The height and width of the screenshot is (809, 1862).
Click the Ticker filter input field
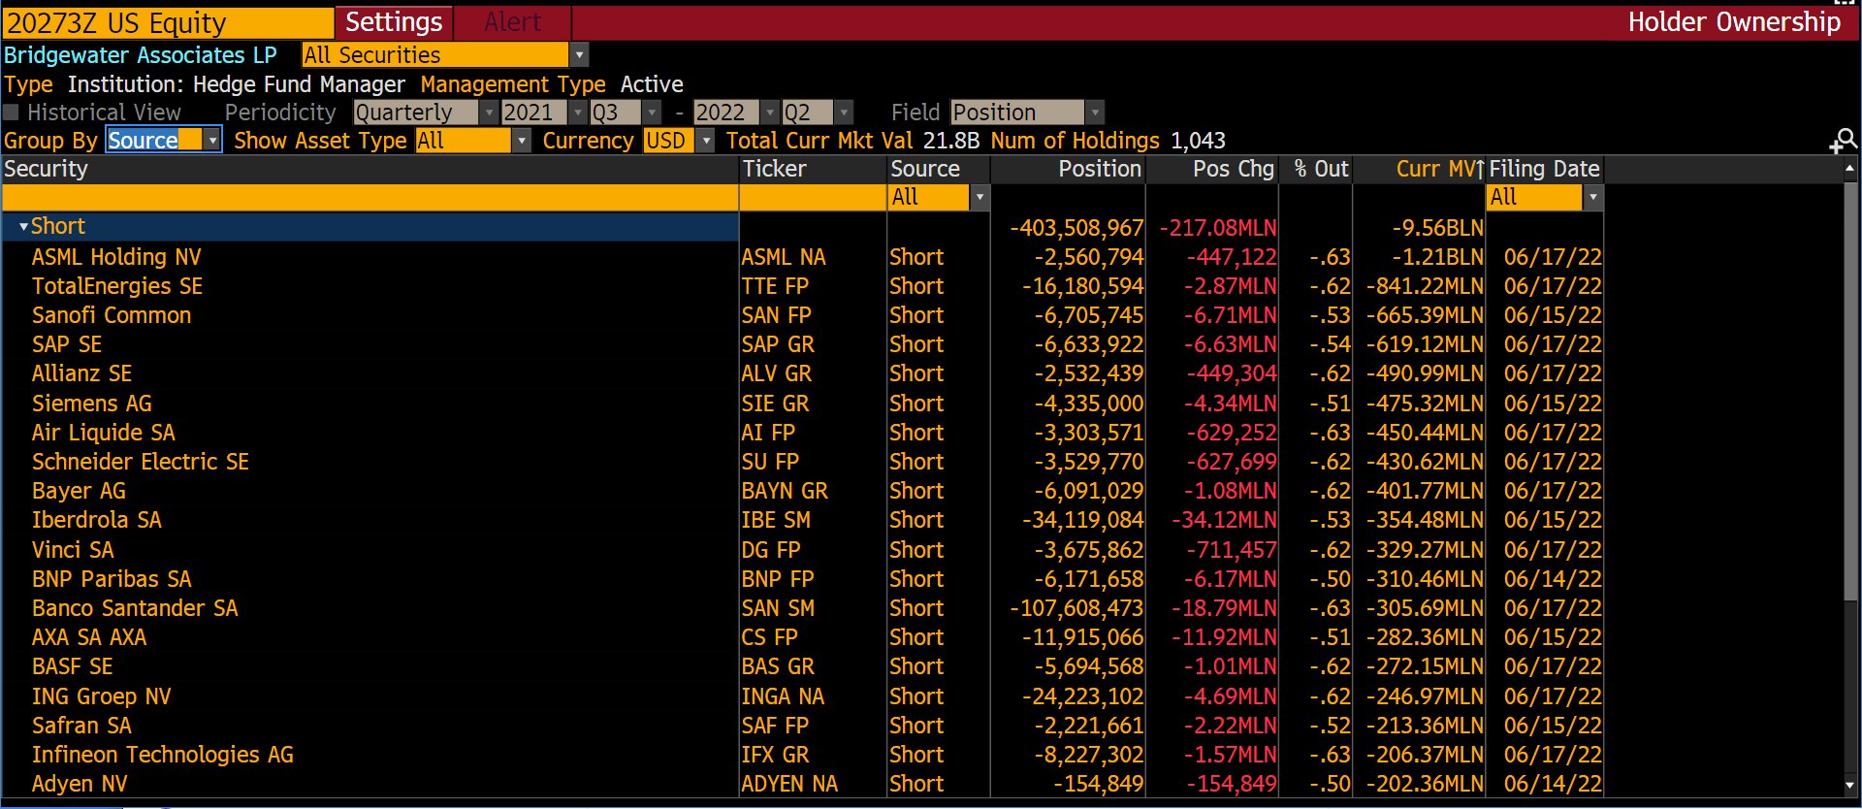point(813,198)
